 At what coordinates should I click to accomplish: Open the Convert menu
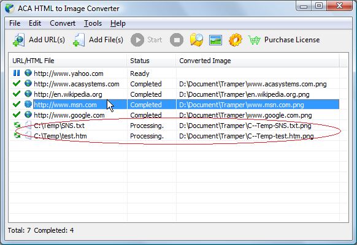(x=63, y=23)
